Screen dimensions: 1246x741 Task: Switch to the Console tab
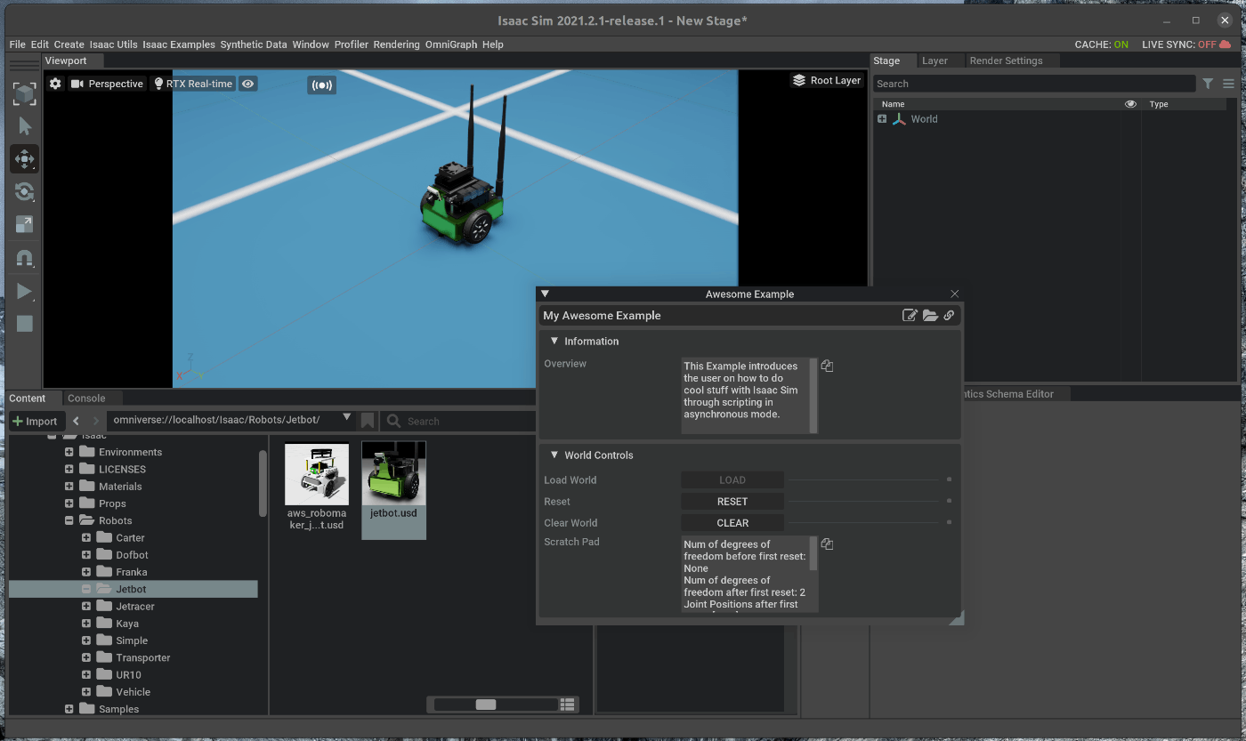pos(86,399)
